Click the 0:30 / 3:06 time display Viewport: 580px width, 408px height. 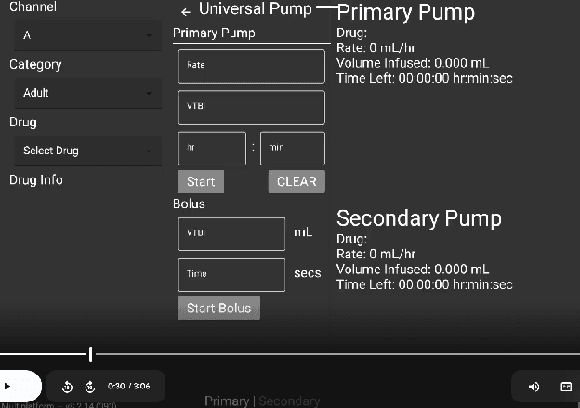pos(128,387)
